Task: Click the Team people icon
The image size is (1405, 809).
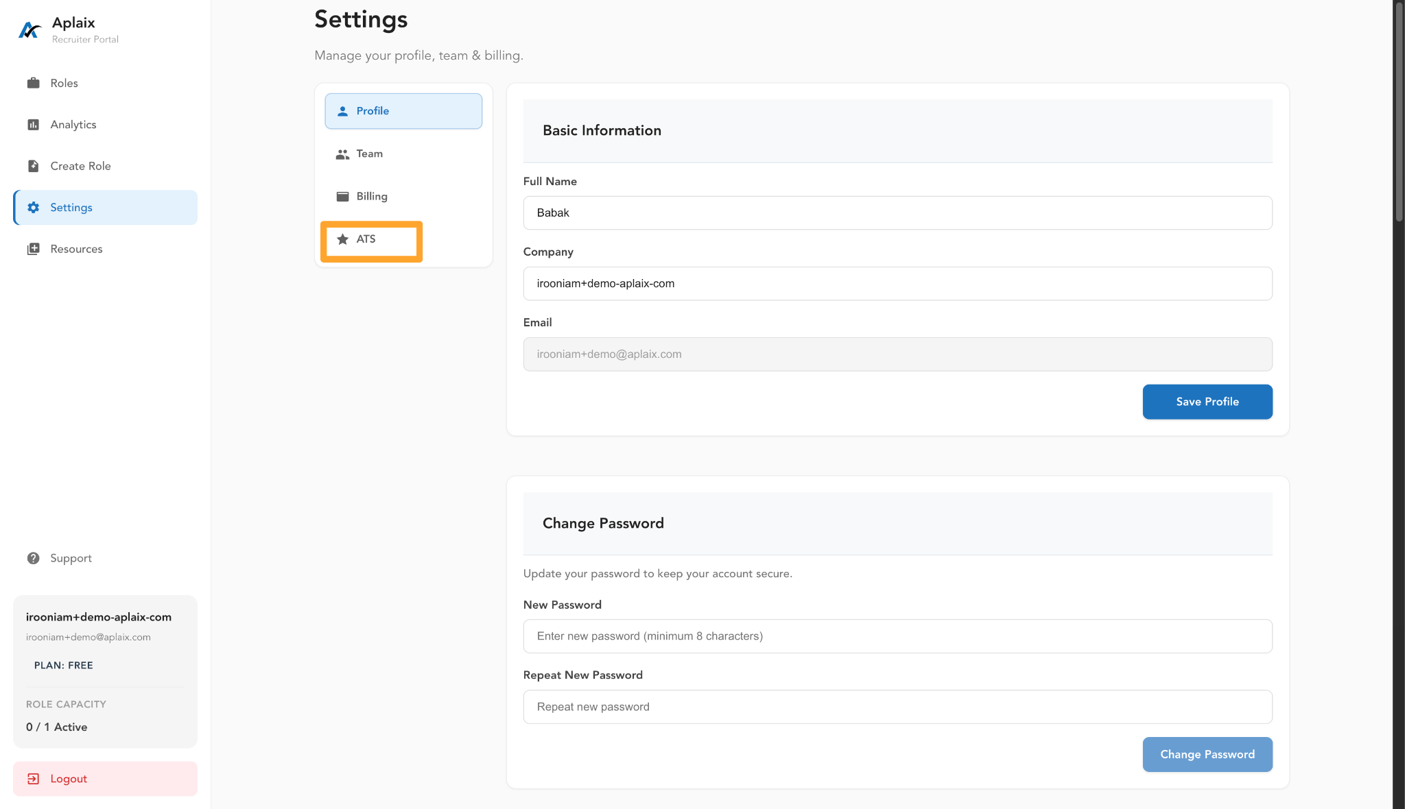Action: [342, 154]
